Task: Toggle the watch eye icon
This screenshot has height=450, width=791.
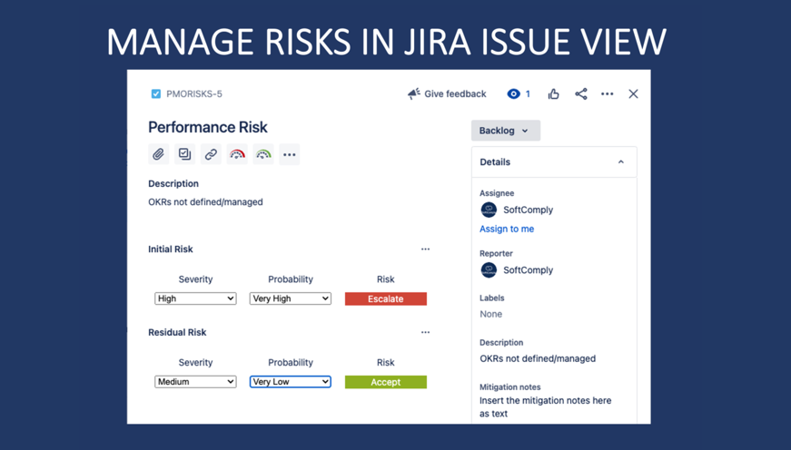Action: (513, 93)
